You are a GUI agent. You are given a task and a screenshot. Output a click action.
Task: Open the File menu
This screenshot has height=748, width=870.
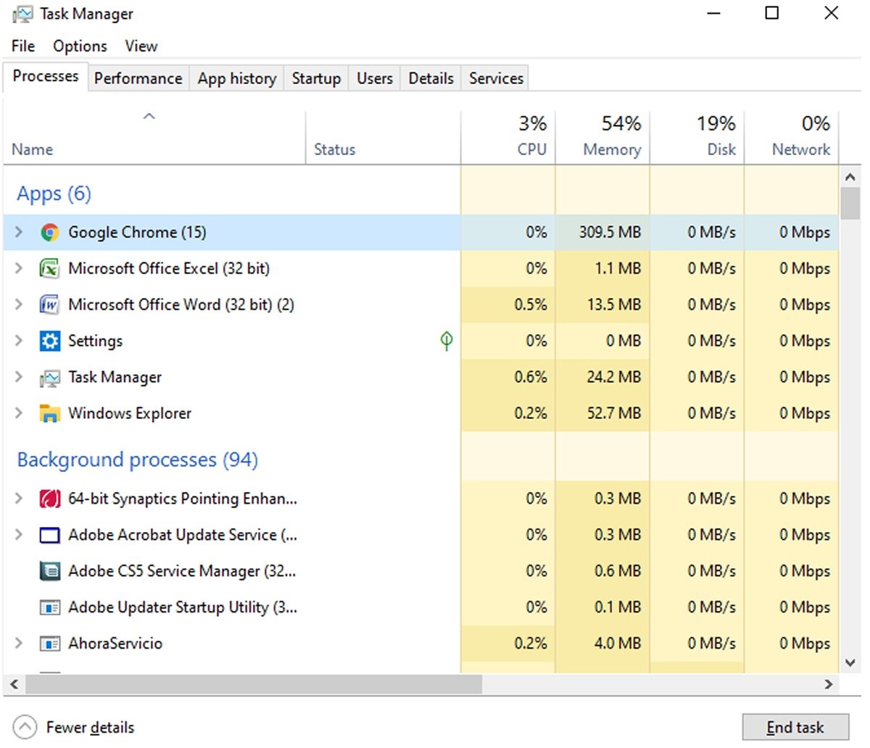23,46
